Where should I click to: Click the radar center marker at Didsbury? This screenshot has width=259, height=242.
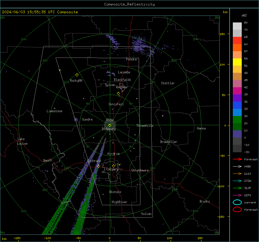(x=110, y=125)
